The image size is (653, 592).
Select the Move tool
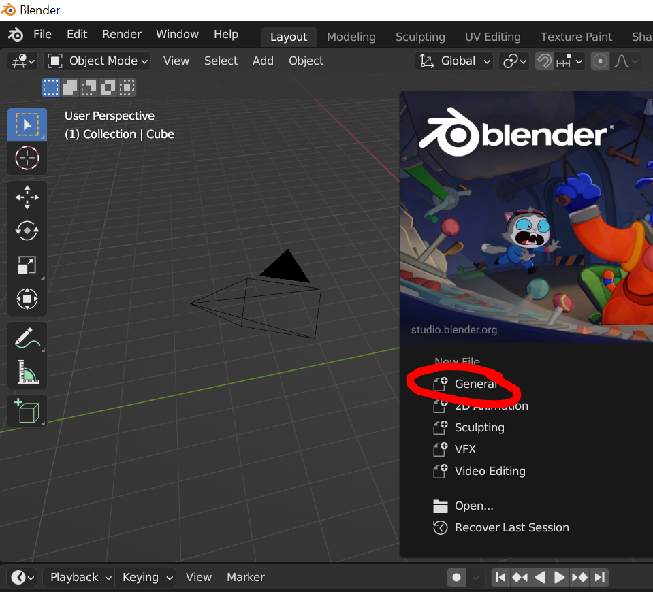pos(27,197)
